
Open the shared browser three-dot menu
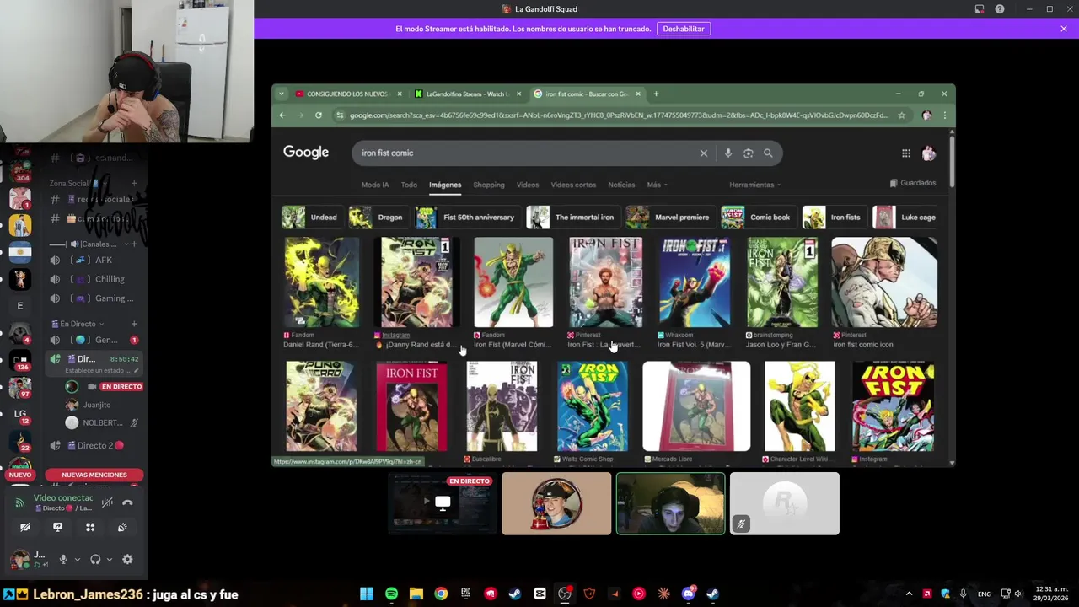pos(944,115)
